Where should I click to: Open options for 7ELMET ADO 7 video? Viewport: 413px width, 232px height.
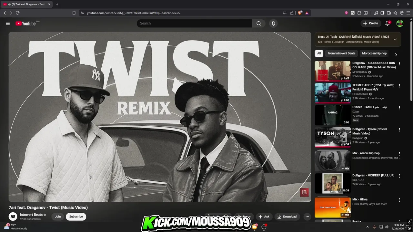pos(399,86)
